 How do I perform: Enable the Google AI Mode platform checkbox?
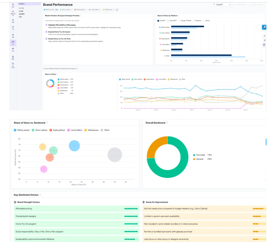tap(179, 21)
